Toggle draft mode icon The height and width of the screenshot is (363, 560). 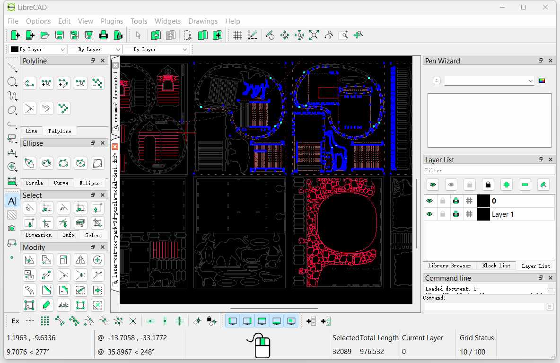tap(253, 35)
